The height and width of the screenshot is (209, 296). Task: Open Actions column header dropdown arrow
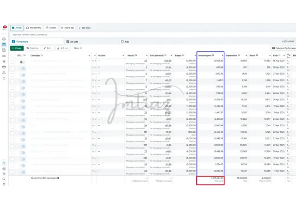123,55
